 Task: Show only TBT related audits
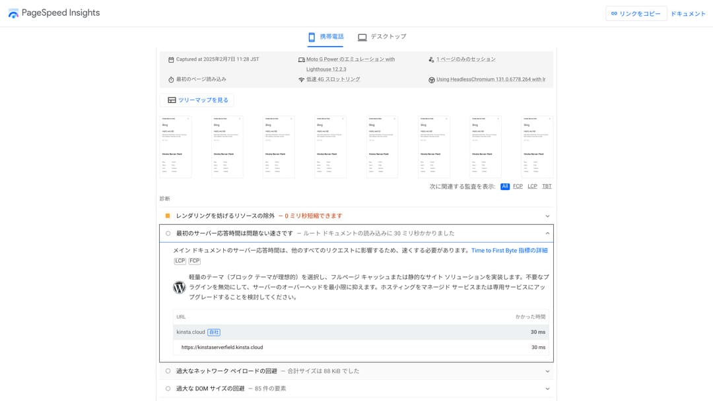click(x=547, y=187)
